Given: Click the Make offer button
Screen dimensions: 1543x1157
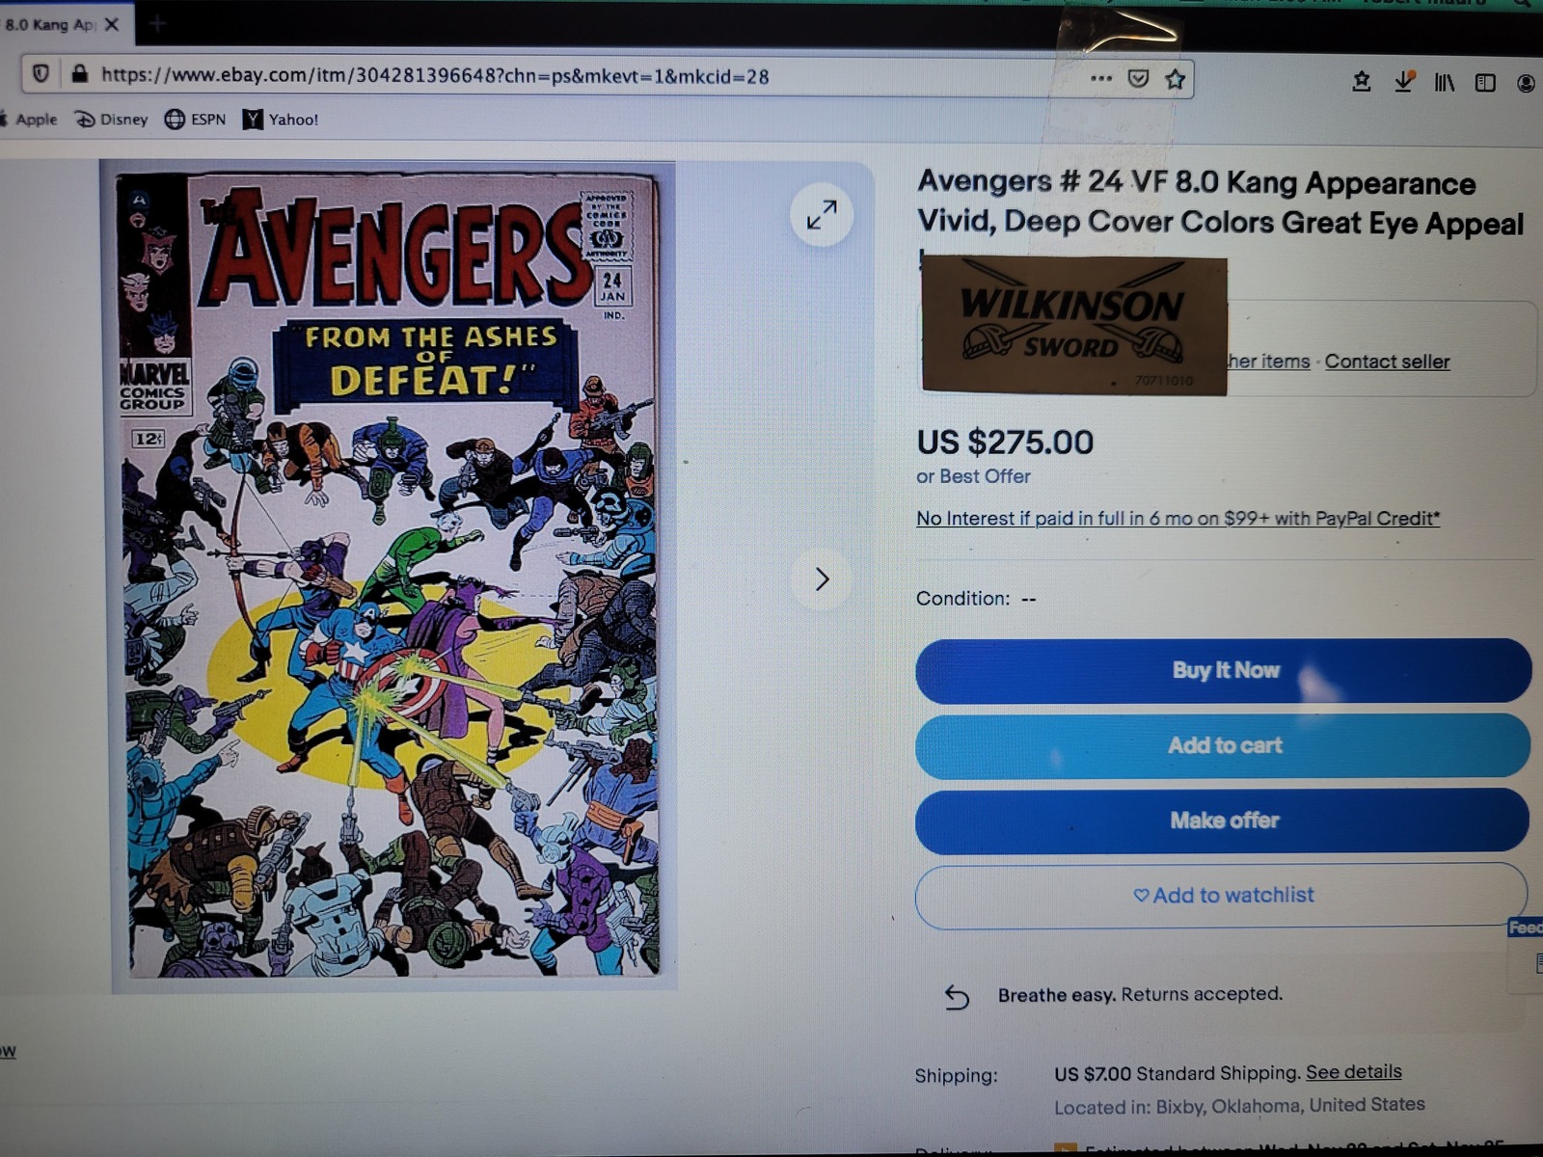Looking at the screenshot, I should pos(1222,821).
